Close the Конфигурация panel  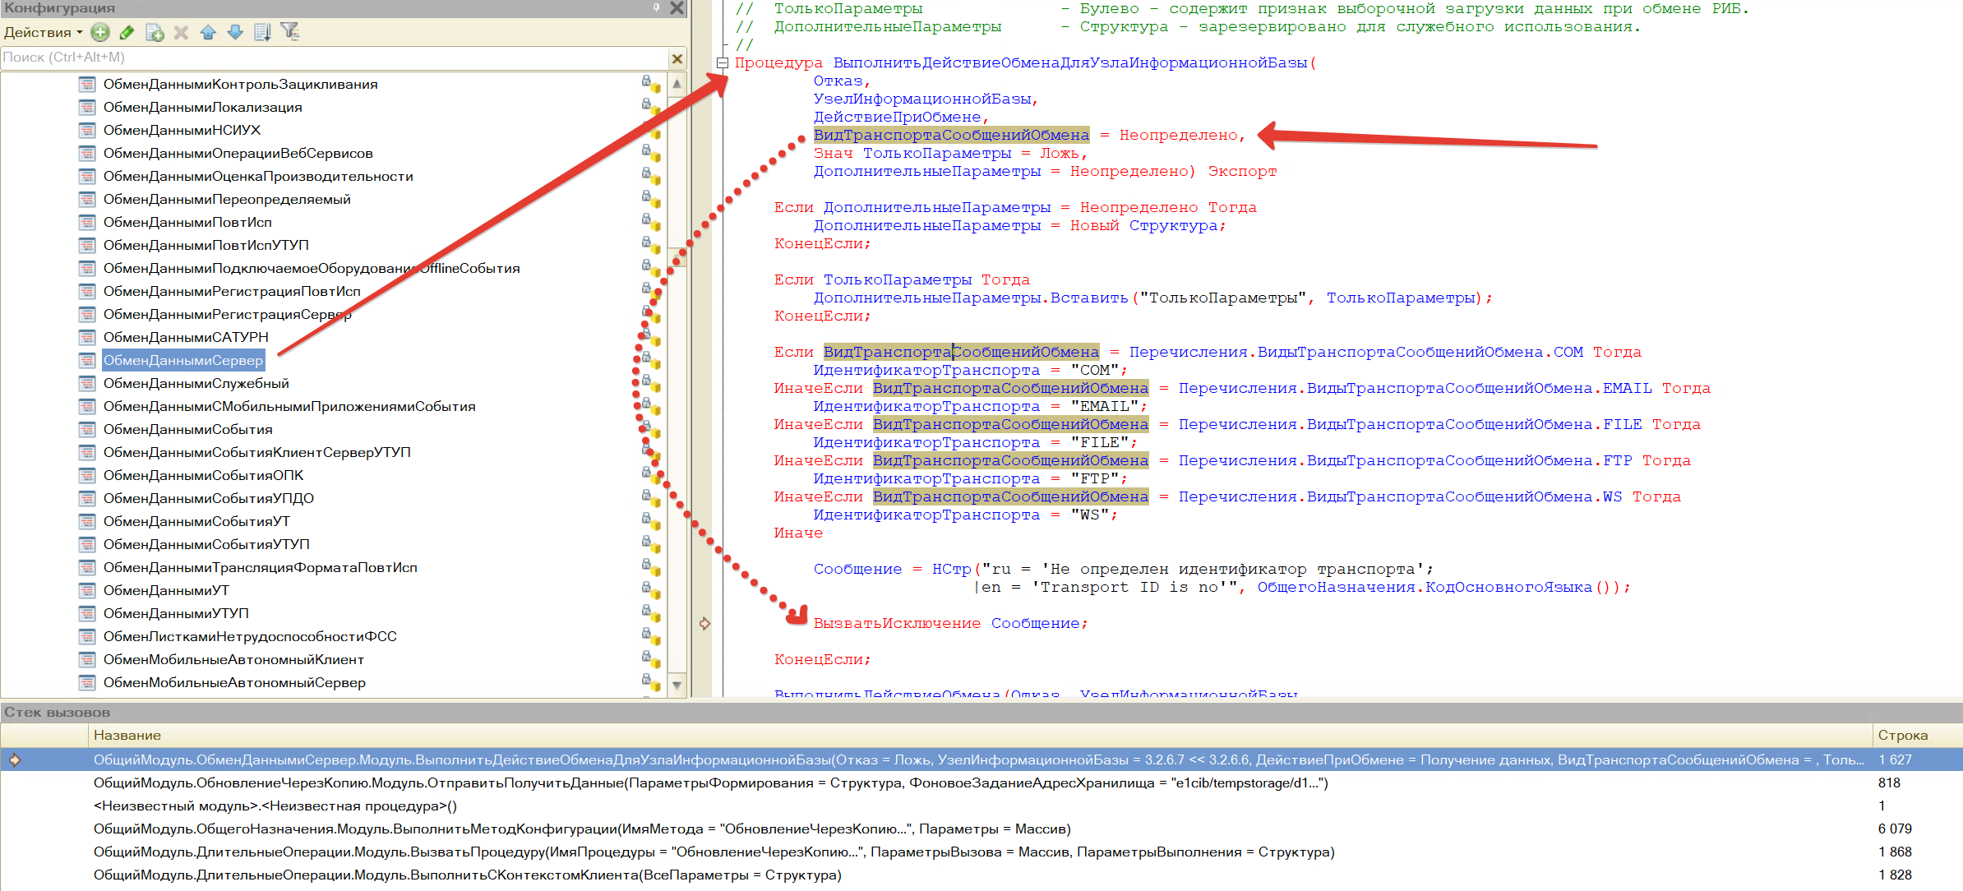click(x=677, y=7)
